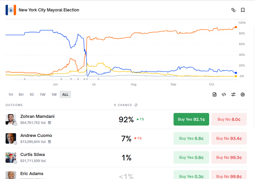Click the embed code icon
The height and width of the screenshot is (179, 255).
[x=224, y=95]
